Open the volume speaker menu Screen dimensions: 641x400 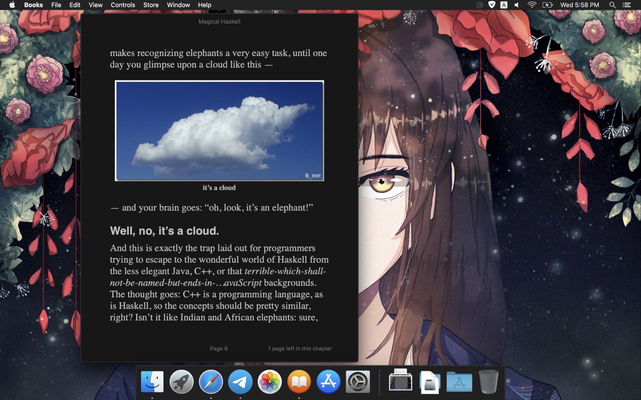point(517,5)
